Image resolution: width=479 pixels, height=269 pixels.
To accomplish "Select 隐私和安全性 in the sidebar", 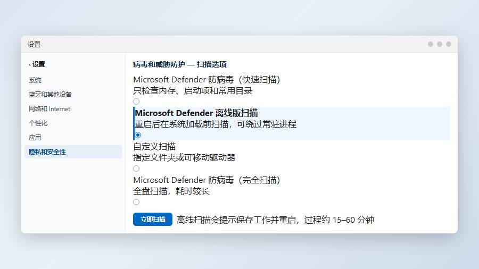I will [73, 152].
